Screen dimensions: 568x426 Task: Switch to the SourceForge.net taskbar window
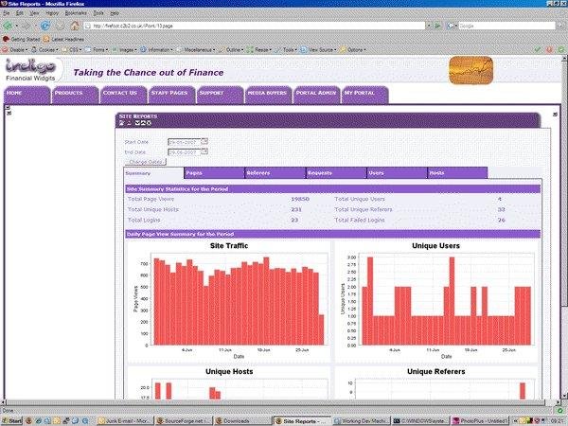point(184,421)
